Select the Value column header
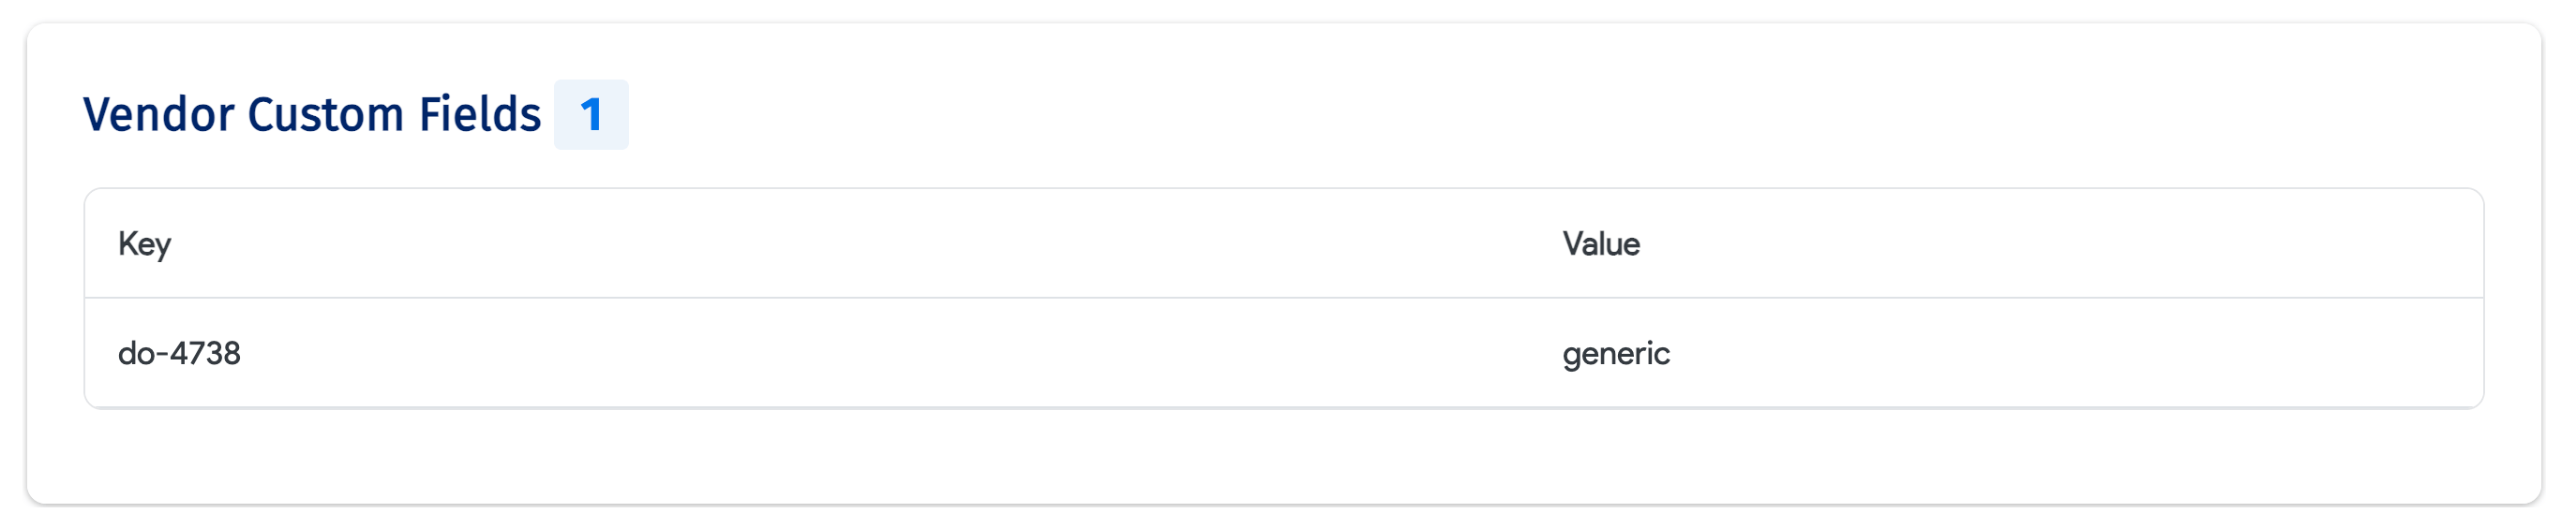This screenshot has width=2576, height=528. [1600, 244]
